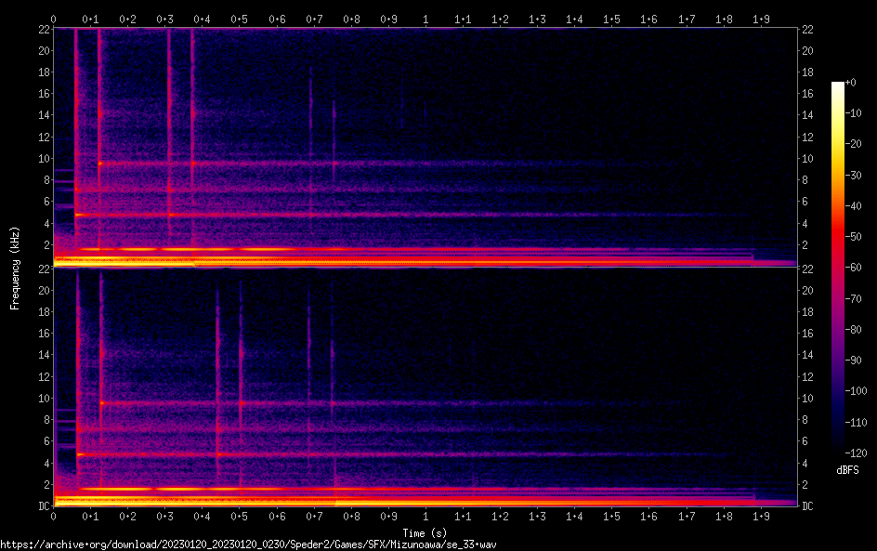
Task: Click the 1.5 tick on the bottom time axis
Action: 611,516
